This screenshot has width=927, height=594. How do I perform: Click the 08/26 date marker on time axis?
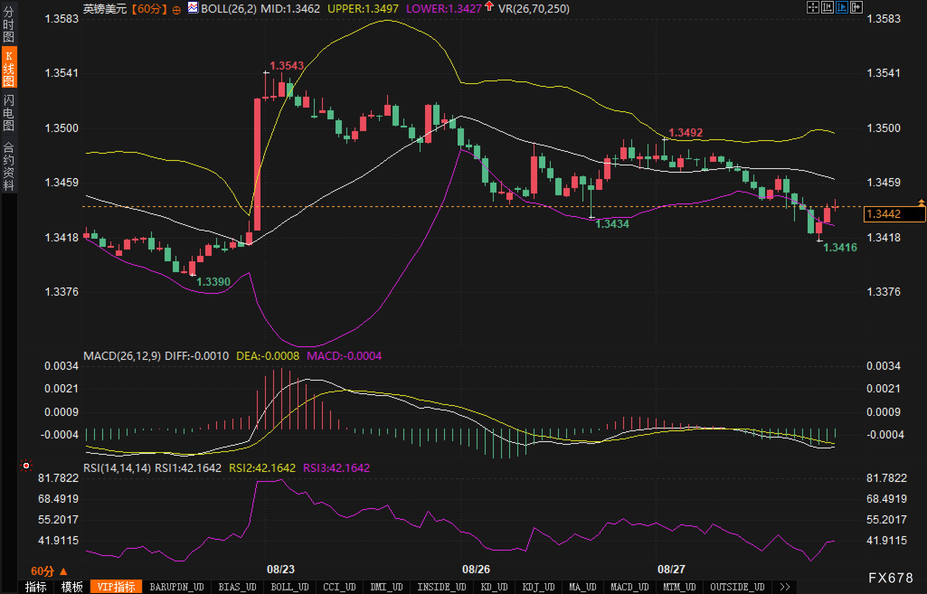point(476,569)
